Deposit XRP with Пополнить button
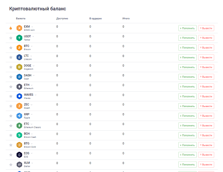223x172 pixels. (188, 116)
